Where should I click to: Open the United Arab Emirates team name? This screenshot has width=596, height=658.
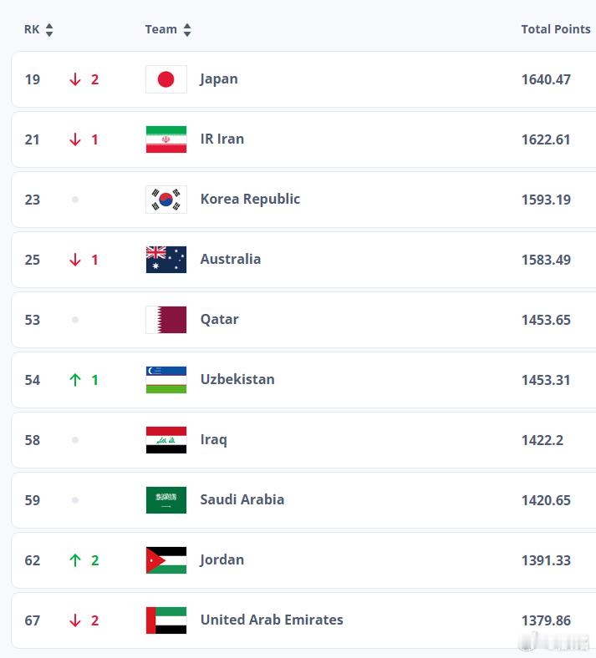272,620
